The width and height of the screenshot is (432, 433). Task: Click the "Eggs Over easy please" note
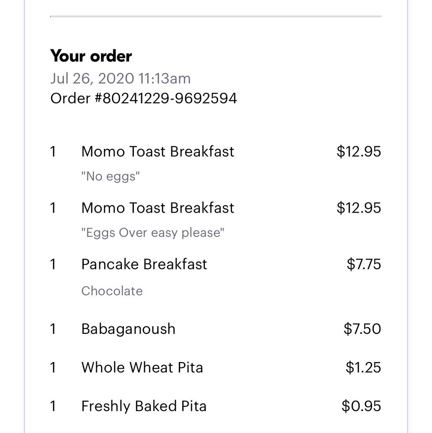click(153, 233)
